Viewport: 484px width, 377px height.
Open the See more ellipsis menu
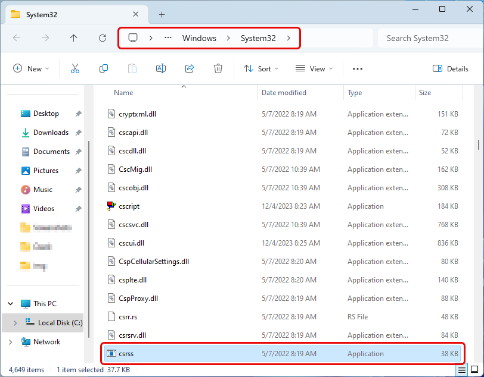(x=357, y=68)
